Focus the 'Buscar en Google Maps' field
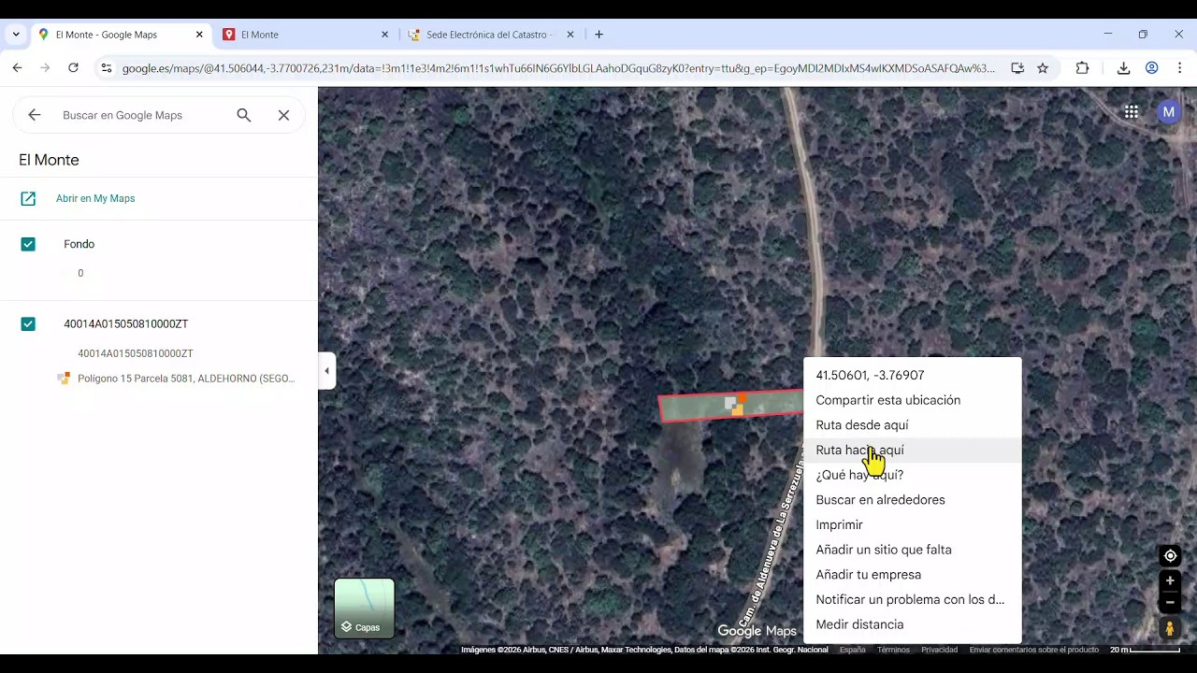The image size is (1197, 673). point(140,115)
